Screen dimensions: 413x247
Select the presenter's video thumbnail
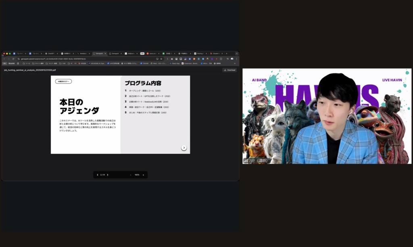[x=327, y=116]
